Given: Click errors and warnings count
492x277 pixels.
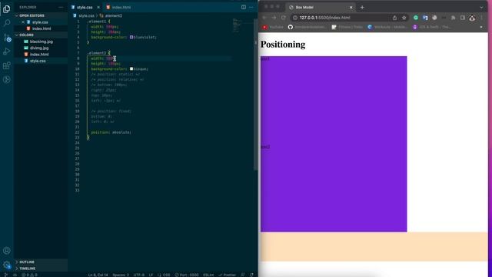Looking at the screenshot, I should click(29, 275).
